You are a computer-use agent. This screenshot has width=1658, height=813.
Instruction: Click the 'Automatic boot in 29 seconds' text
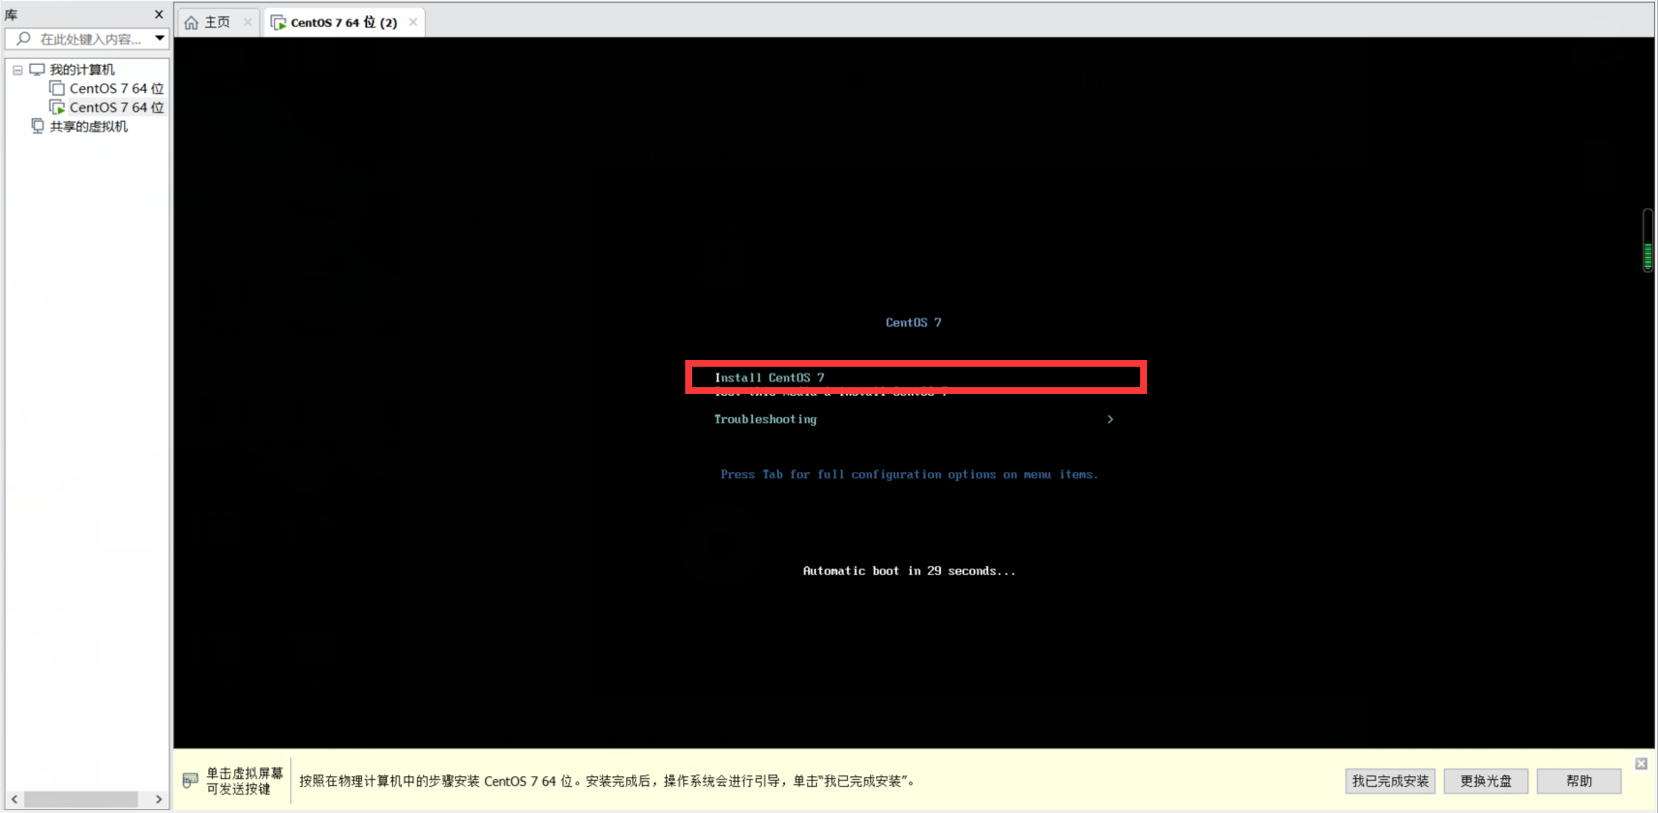909,571
